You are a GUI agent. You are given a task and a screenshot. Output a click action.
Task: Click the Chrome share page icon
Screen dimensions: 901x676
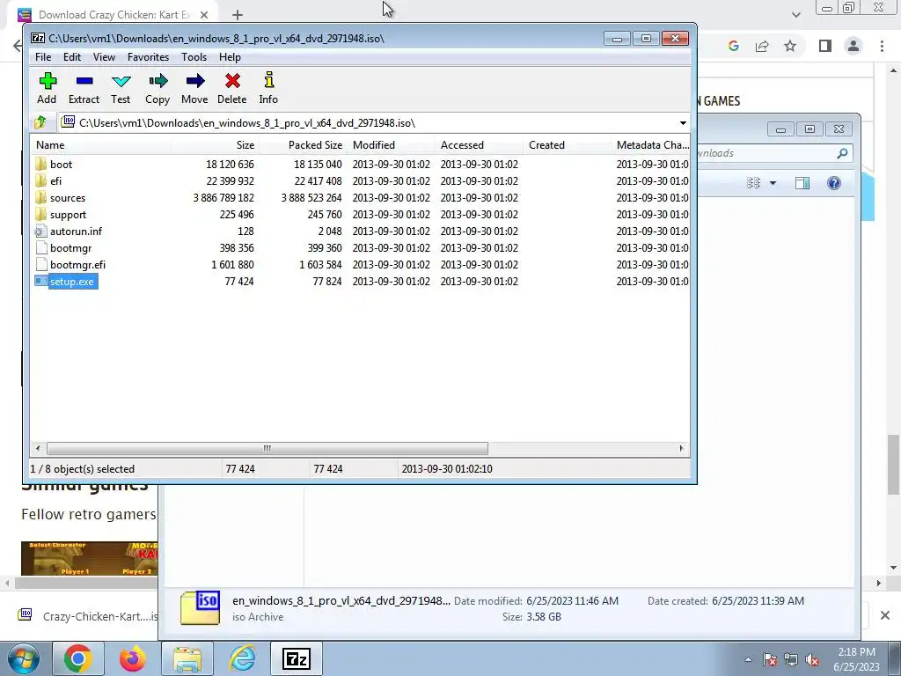(762, 46)
